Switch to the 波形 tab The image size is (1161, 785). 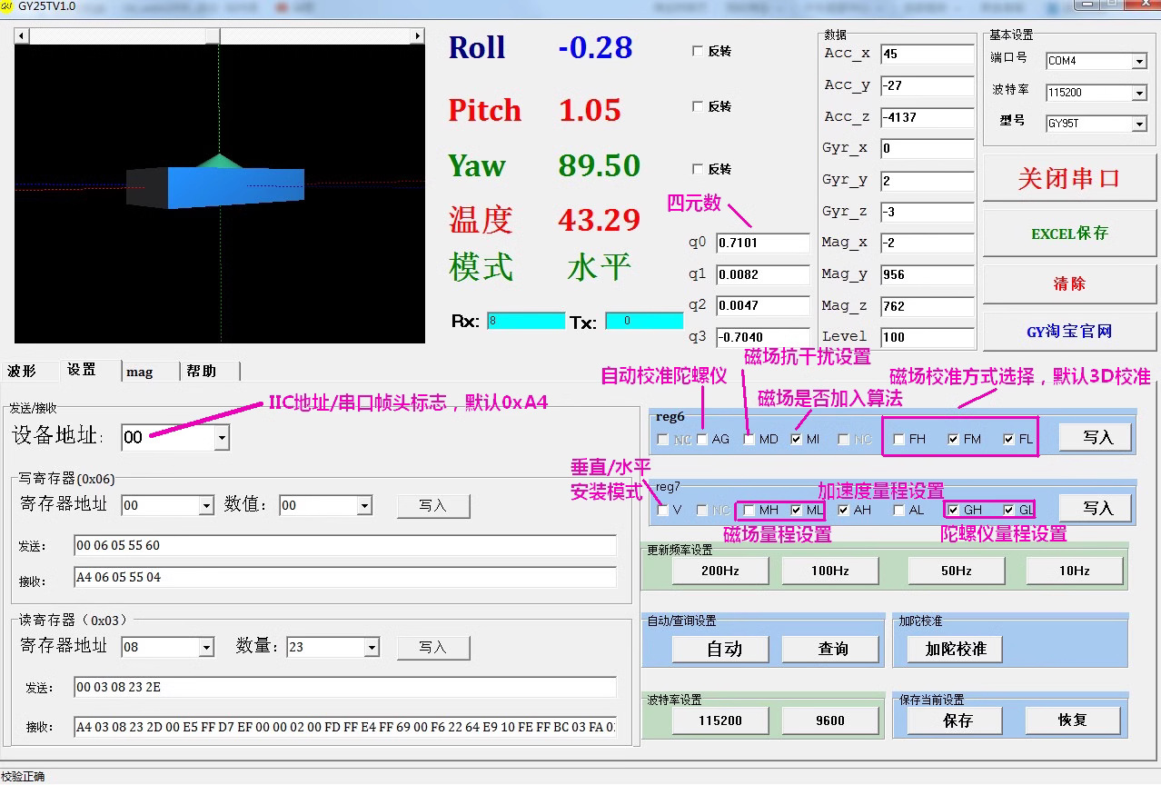click(22, 371)
